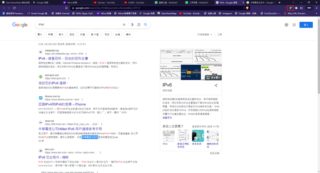Screen dimensions: 320x173
Task: Open the 工具 search tools
Action: point(220,35)
